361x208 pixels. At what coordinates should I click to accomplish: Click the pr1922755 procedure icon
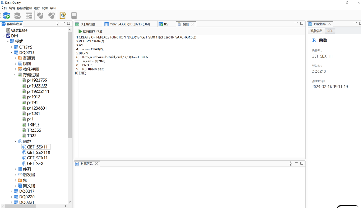(x=24, y=80)
